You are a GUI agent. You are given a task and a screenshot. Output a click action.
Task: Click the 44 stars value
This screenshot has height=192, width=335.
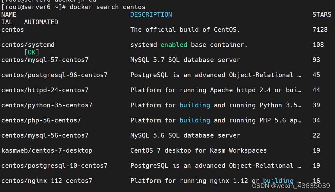(316, 90)
